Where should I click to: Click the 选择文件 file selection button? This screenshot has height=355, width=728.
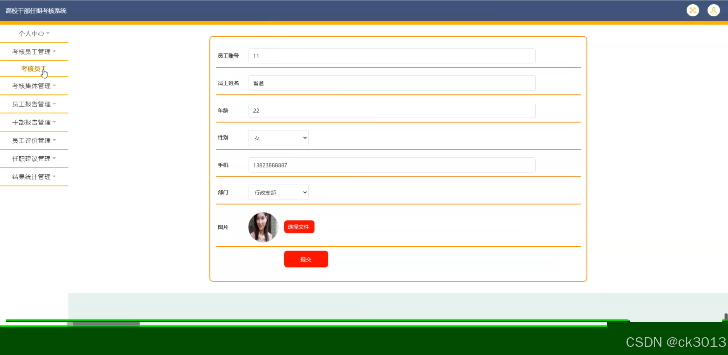click(299, 227)
